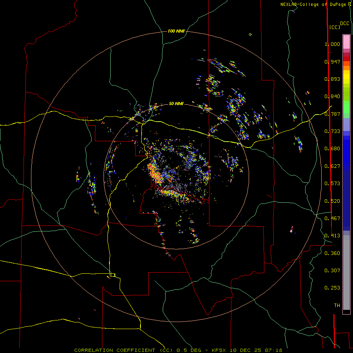Screen dimensions: 353x353
Task: Click the 0.573 legend value
Action: (x=332, y=184)
